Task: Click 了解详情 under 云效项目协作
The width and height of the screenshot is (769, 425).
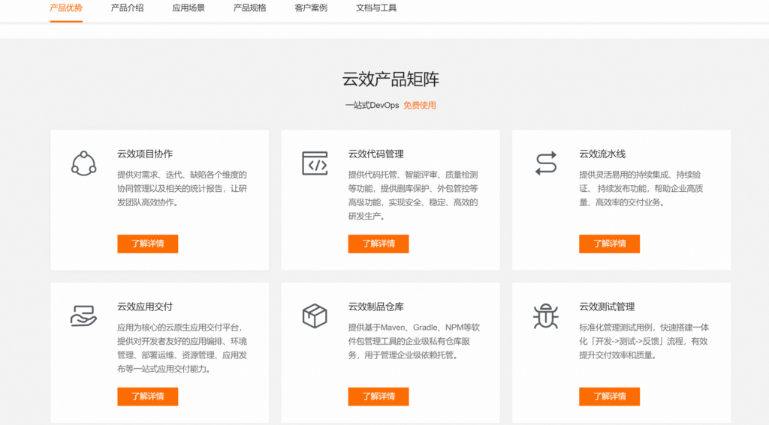Action: click(x=148, y=244)
